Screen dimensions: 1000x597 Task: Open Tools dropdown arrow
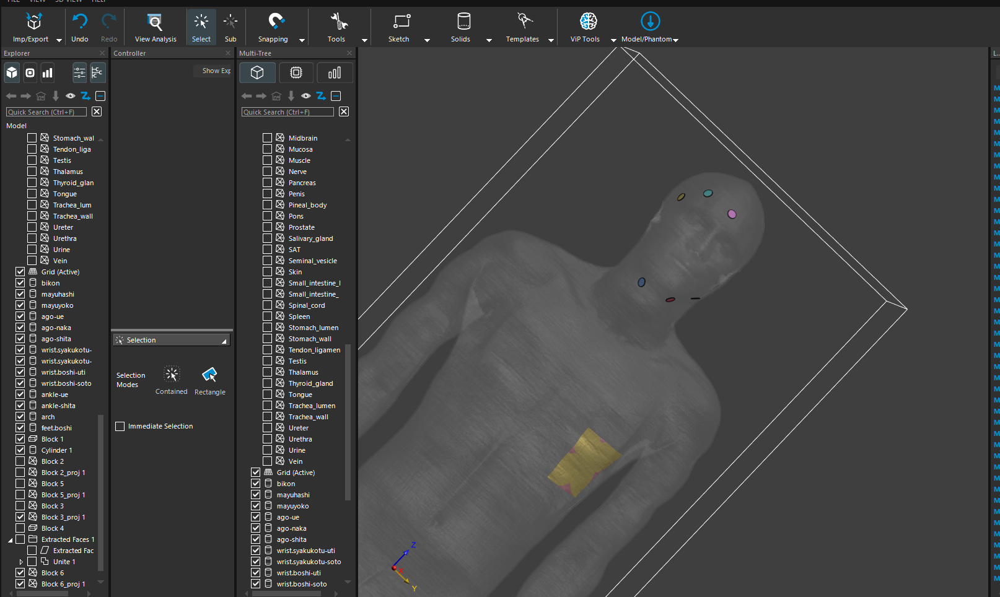coord(364,40)
